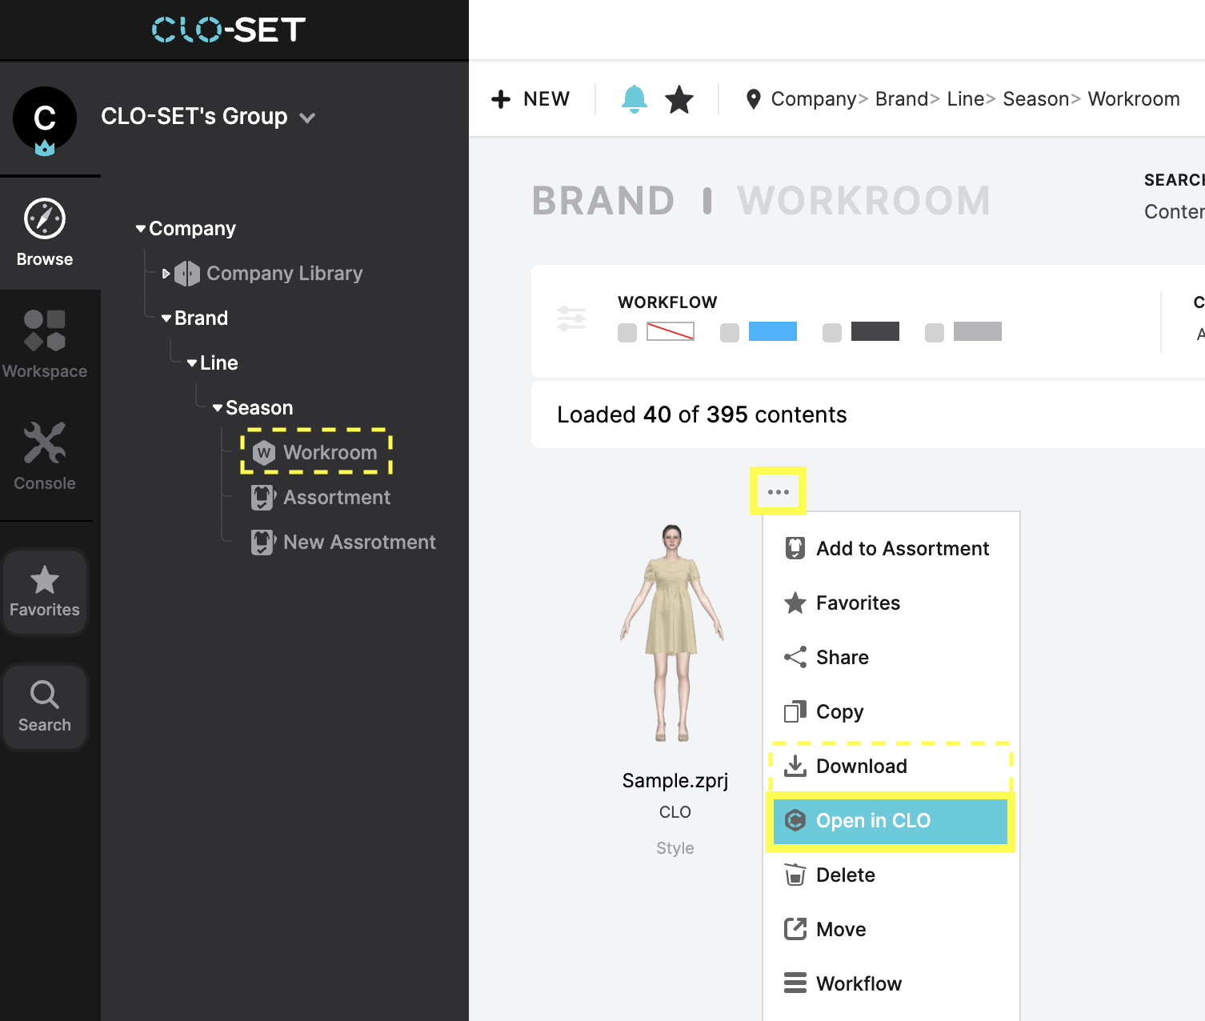
Task: Open the Sample.zprj dress thumbnail
Action: pos(672,632)
